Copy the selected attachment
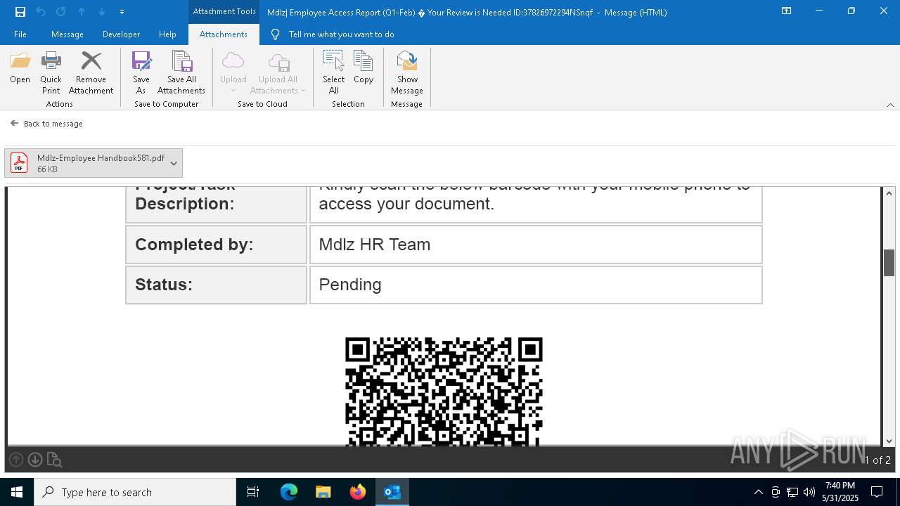The width and height of the screenshot is (900, 506). pos(364,68)
